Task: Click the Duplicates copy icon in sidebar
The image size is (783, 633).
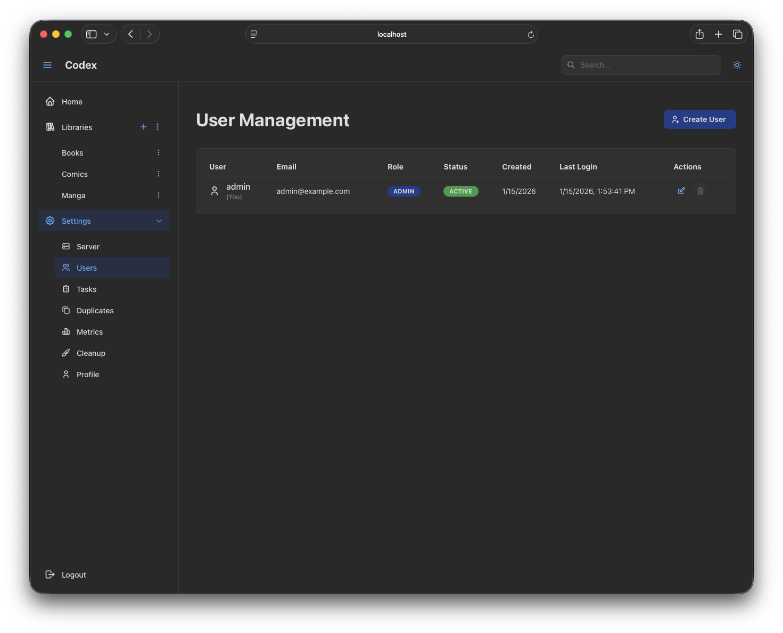Action: pyautogui.click(x=66, y=310)
